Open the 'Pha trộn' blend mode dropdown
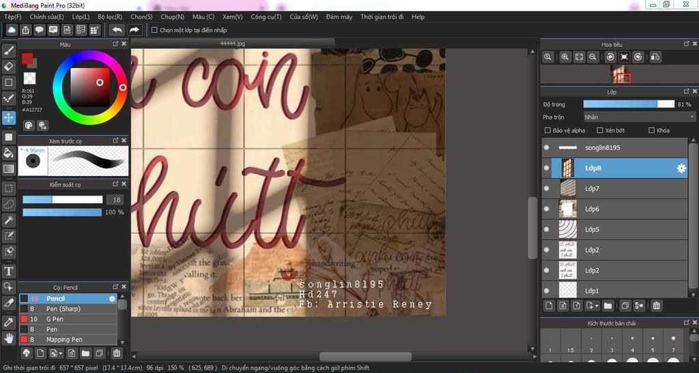 tap(639, 117)
